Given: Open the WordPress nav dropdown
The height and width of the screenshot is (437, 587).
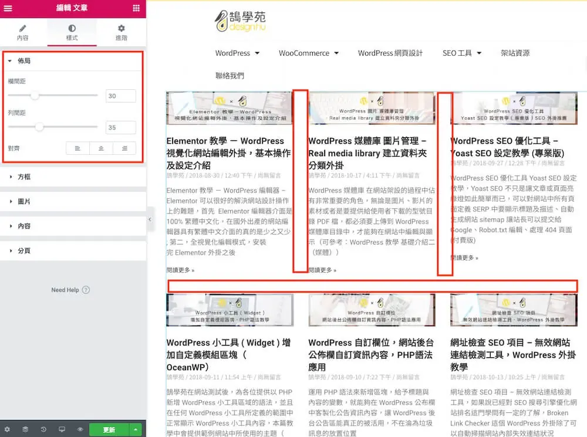Looking at the screenshot, I should [x=237, y=53].
